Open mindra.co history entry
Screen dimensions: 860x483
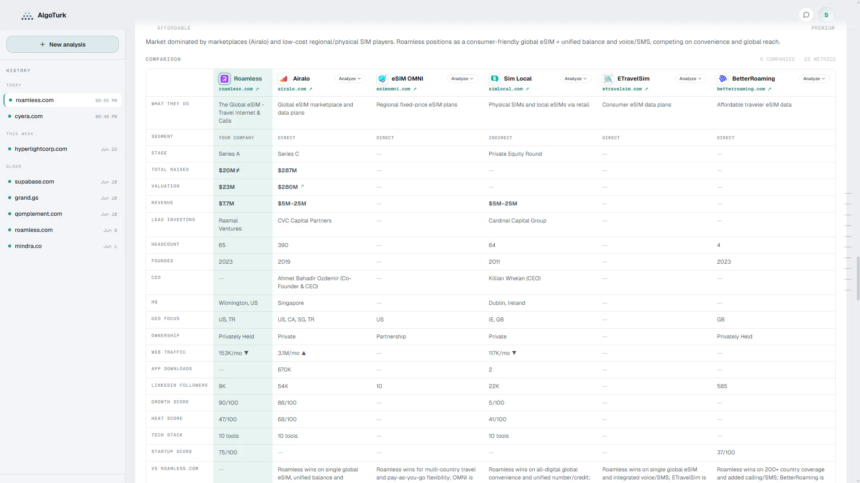[63, 246]
